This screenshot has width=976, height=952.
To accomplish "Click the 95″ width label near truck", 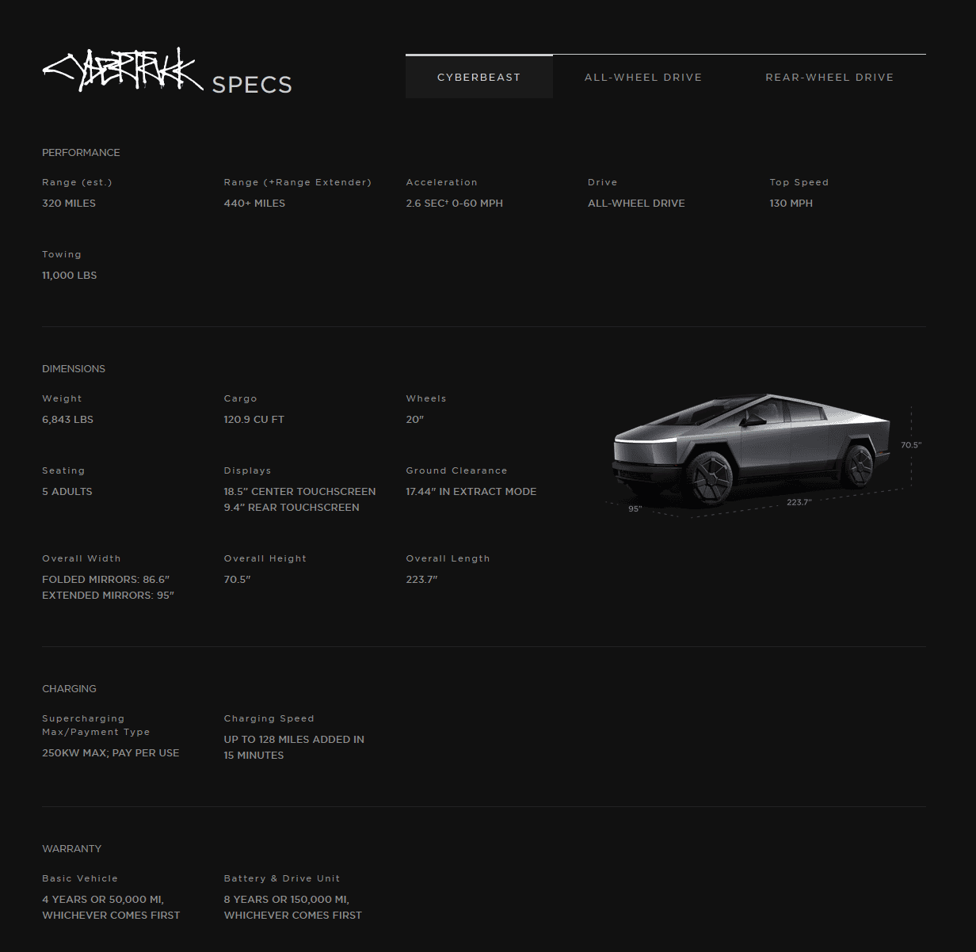I will 635,508.
